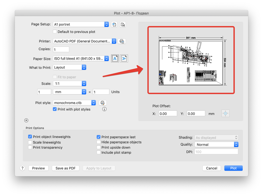
Task: Click the printer properties icon beside Printer
Action: click(122, 41)
